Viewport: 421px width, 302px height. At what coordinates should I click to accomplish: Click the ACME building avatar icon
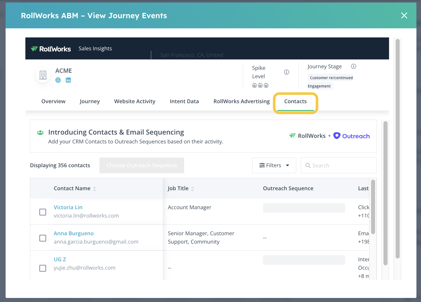click(43, 75)
